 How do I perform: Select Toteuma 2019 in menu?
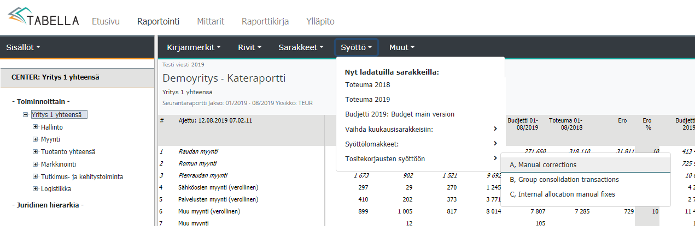click(367, 100)
